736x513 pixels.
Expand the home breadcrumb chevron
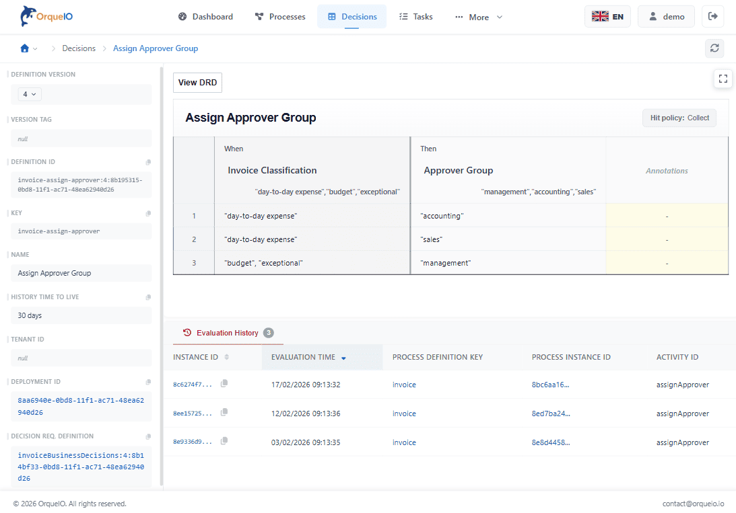[x=35, y=48]
